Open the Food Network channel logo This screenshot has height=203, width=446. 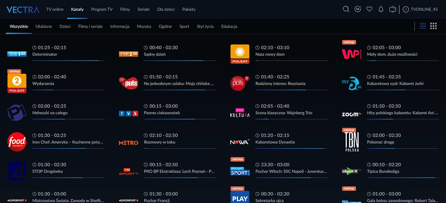[x=17, y=142]
